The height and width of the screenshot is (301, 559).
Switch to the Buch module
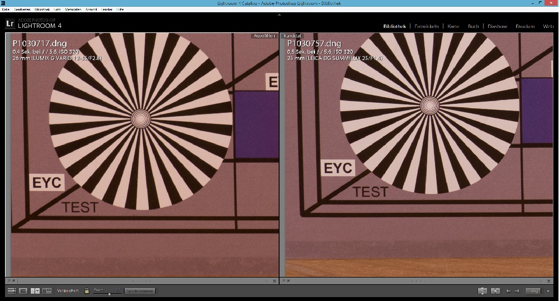click(474, 26)
